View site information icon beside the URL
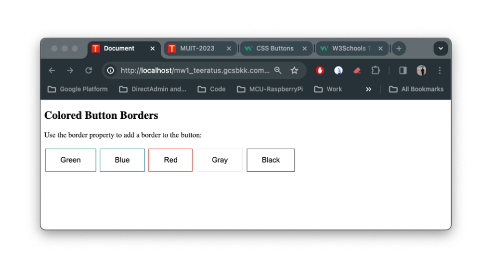 point(110,71)
